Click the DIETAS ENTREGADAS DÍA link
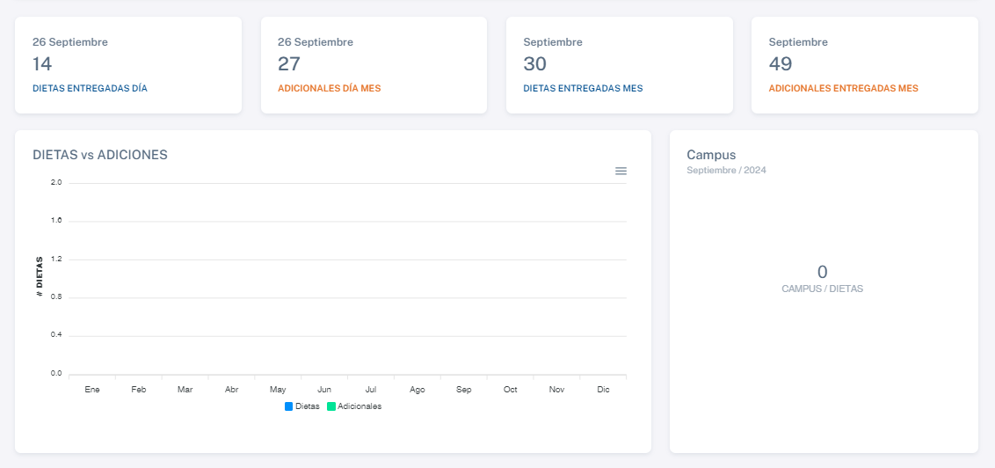This screenshot has width=995, height=468. point(90,88)
